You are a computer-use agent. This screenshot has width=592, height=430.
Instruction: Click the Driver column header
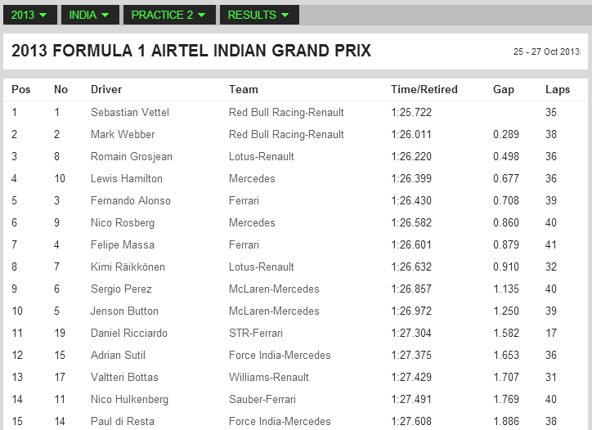[106, 89]
